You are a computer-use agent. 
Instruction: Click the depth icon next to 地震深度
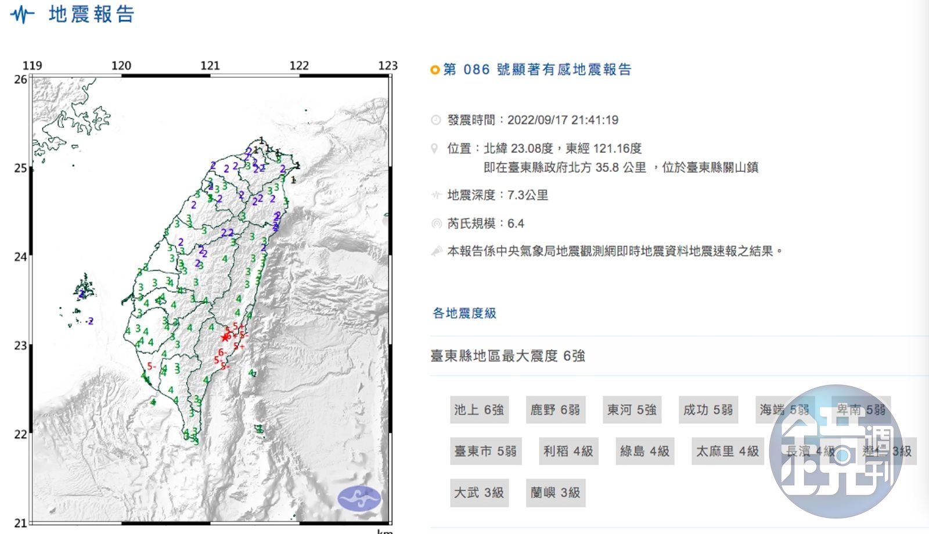point(437,195)
